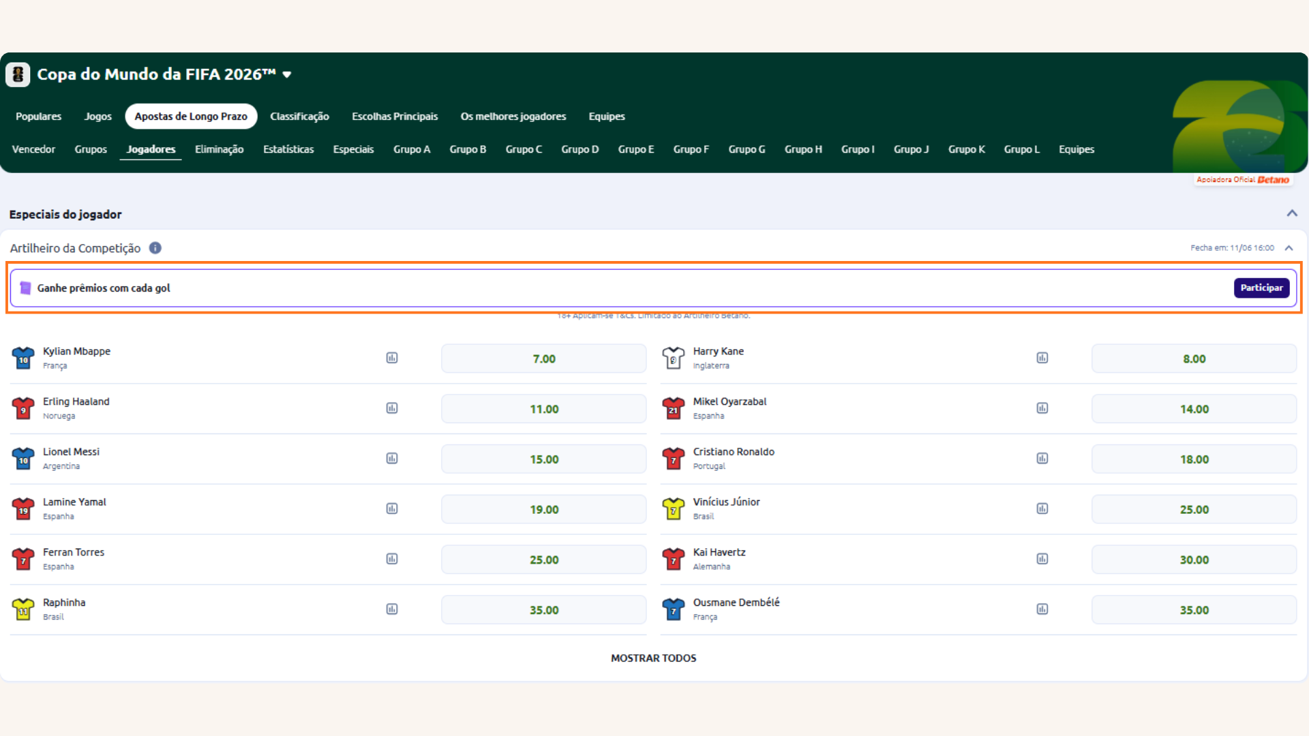The height and width of the screenshot is (736, 1309).
Task: Click the info icon beside Artilheiro da Competição
Action: pos(155,248)
